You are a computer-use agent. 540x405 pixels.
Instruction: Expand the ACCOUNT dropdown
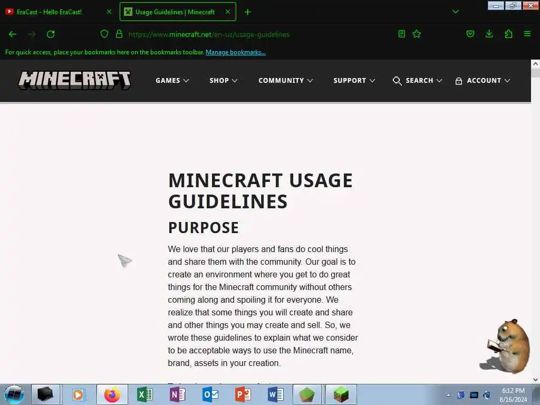click(x=488, y=81)
